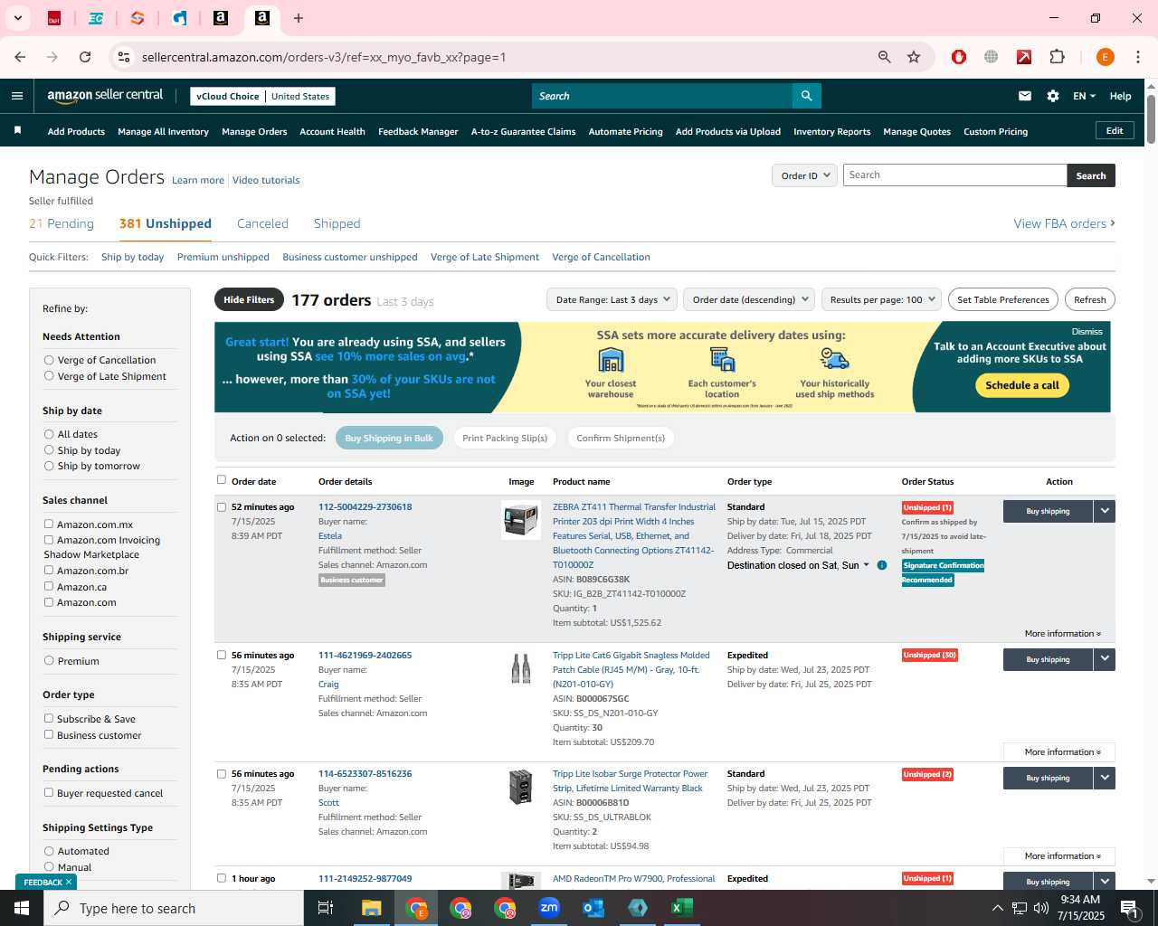Tick the select-all orders checkbox
This screenshot has height=926, width=1158.
click(x=222, y=480)
